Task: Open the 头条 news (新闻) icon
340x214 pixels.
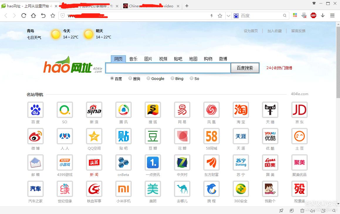Action: [94, 162]
